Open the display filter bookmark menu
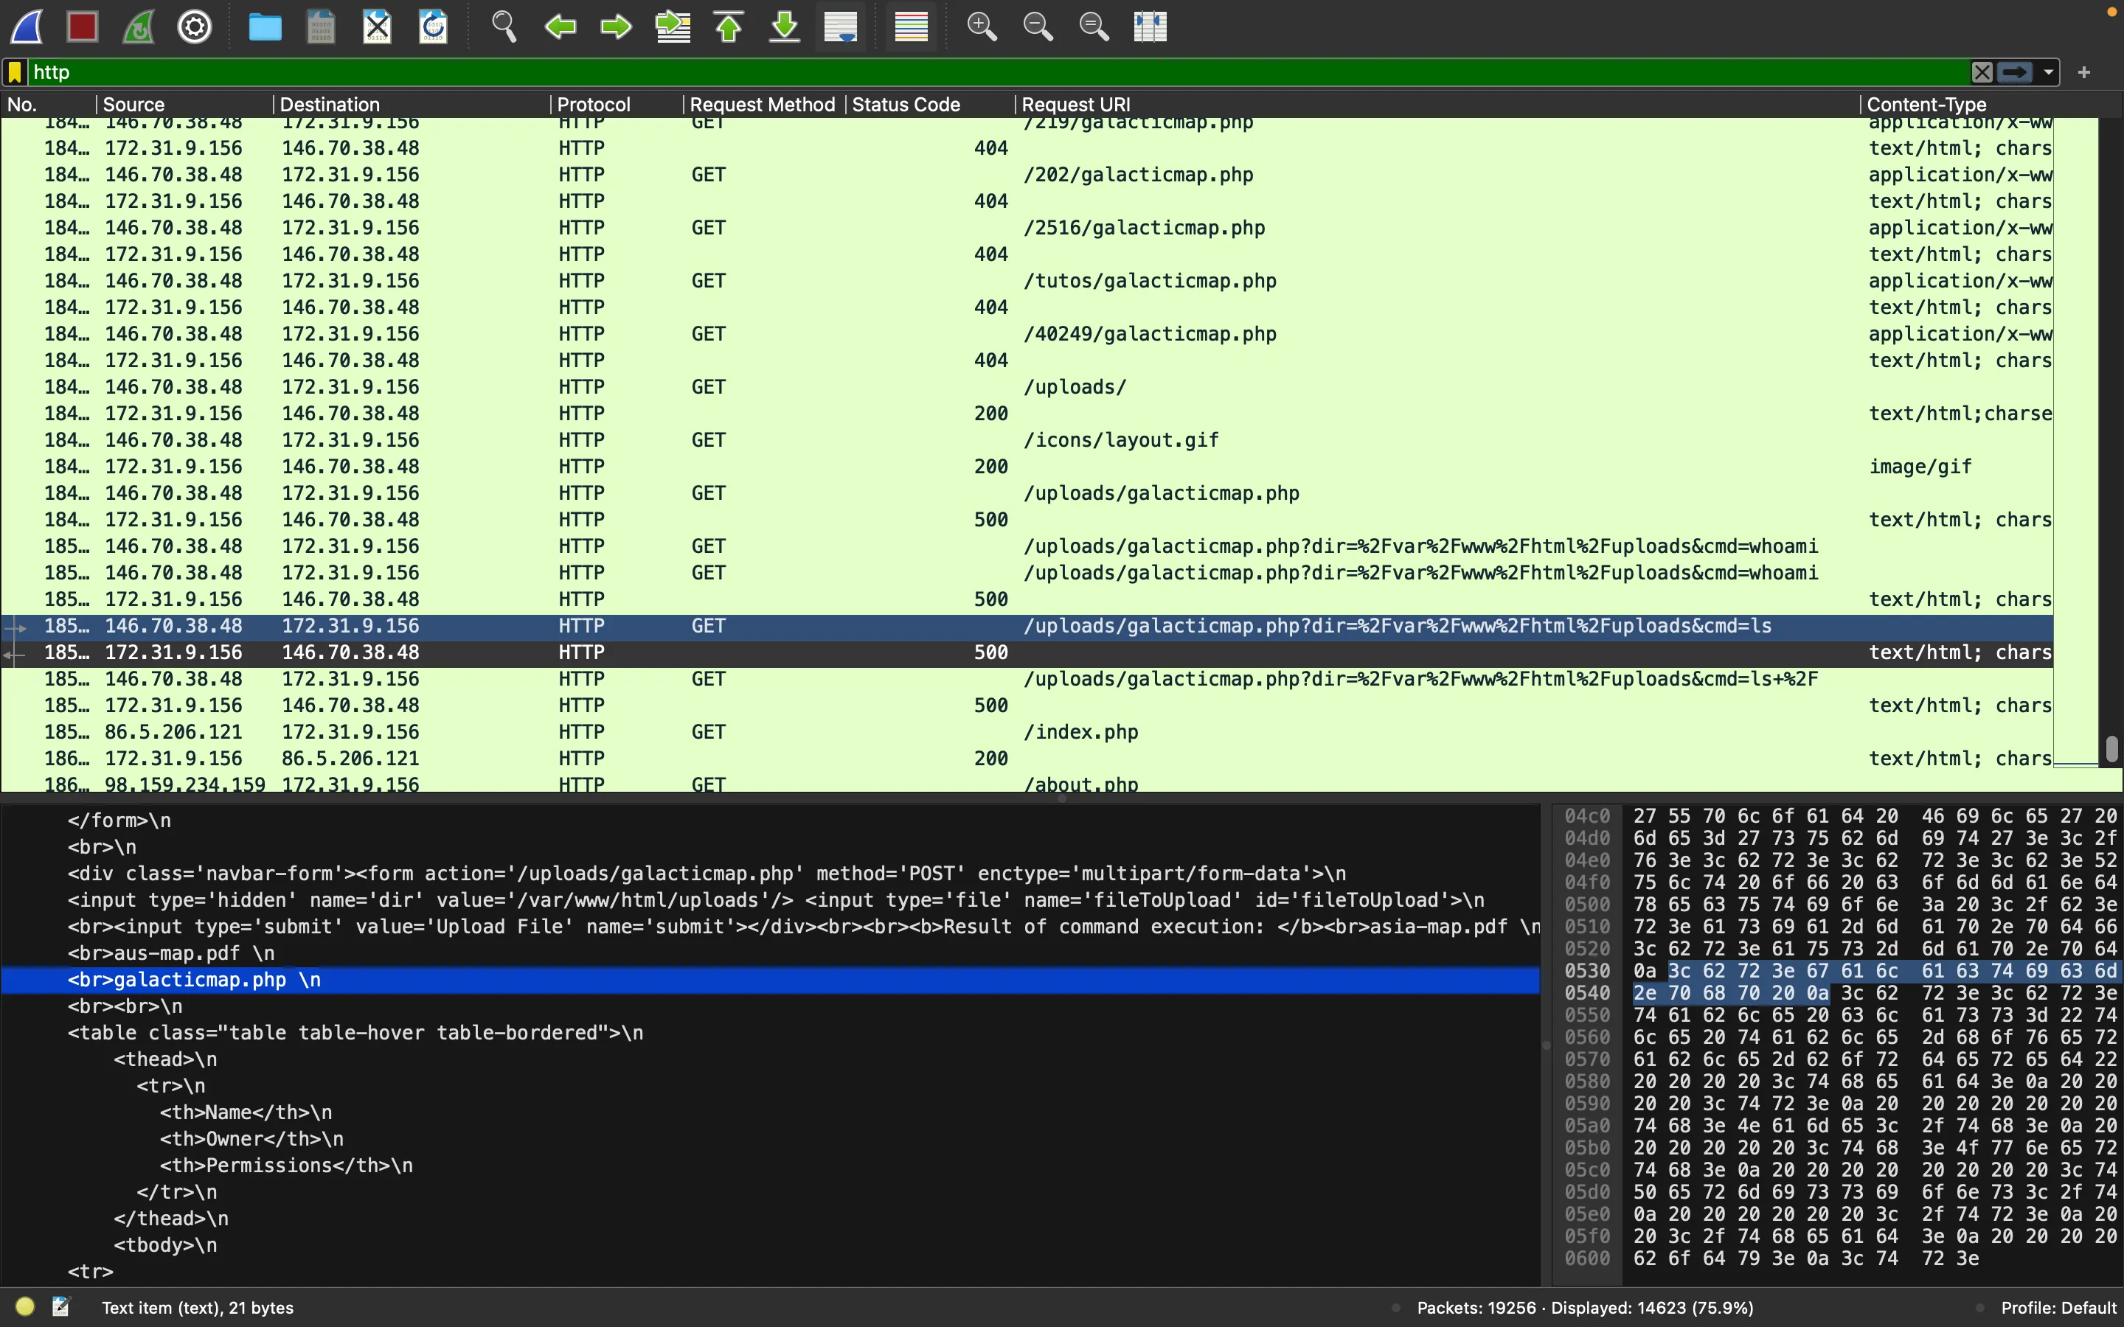This screenshot has height=1327, width=2124. point(15,72)
